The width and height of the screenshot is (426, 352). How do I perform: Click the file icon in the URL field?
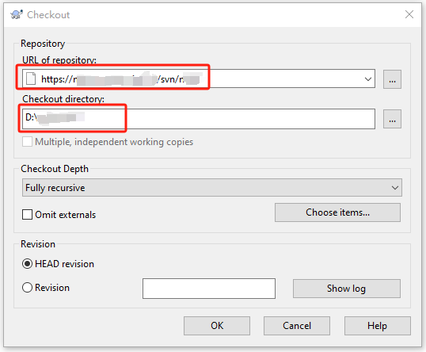pyautogui.click(x=31, y=78)
